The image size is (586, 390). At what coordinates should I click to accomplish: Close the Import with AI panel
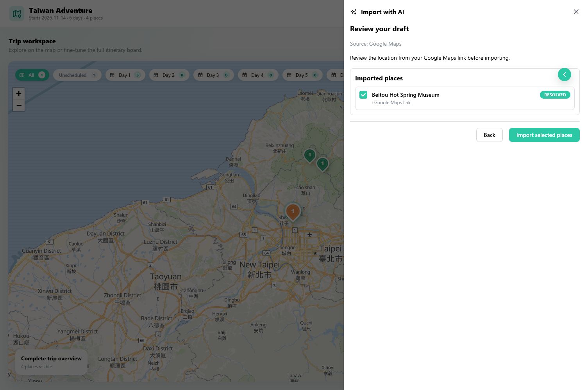coord(576,12)
